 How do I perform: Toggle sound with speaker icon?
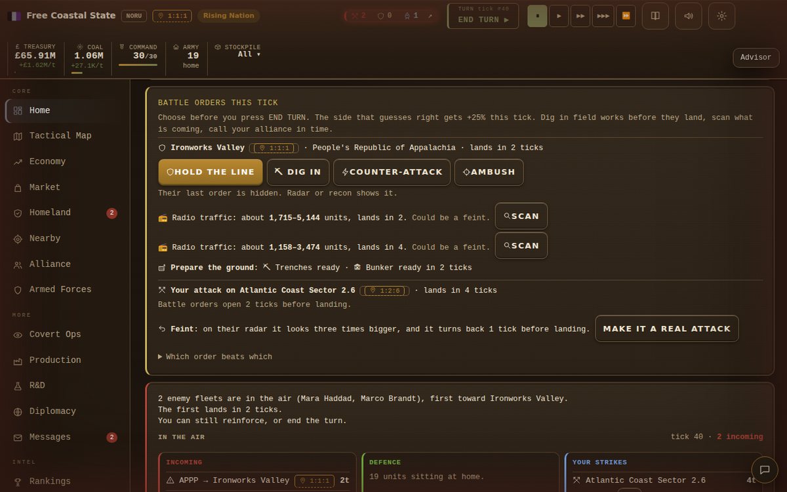[689, 16]
